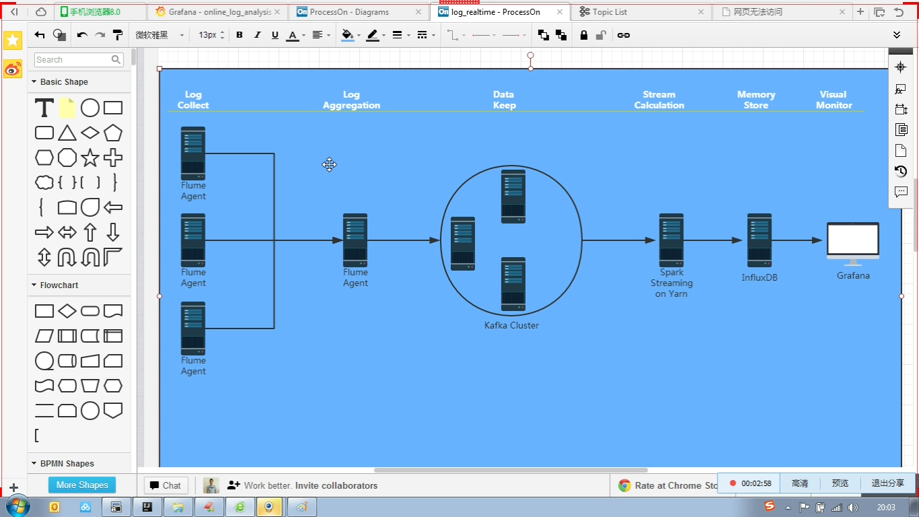Select the flowchart decision diamond shape

point(67,311)
